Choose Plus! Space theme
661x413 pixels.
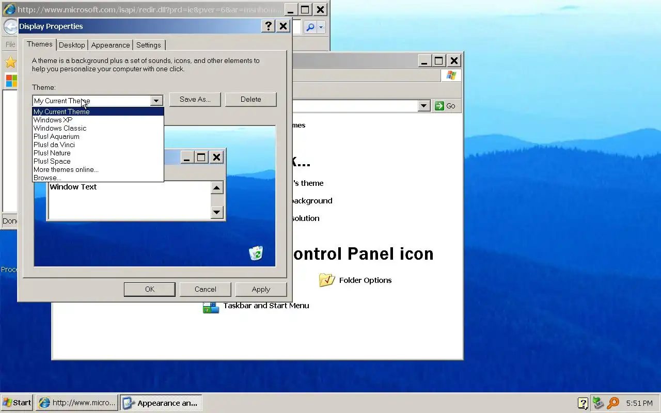tap(98, 161)
